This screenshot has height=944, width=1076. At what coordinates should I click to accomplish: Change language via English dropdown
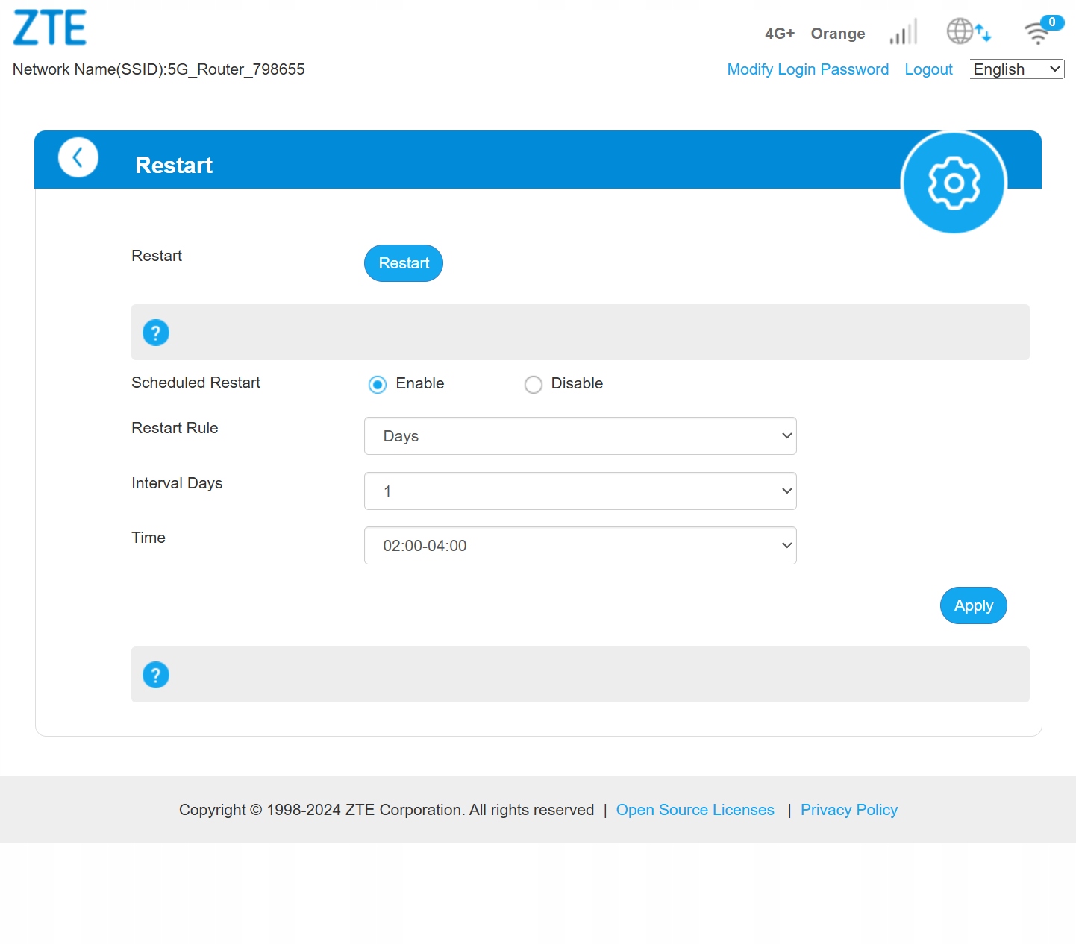coord(1016,69)
